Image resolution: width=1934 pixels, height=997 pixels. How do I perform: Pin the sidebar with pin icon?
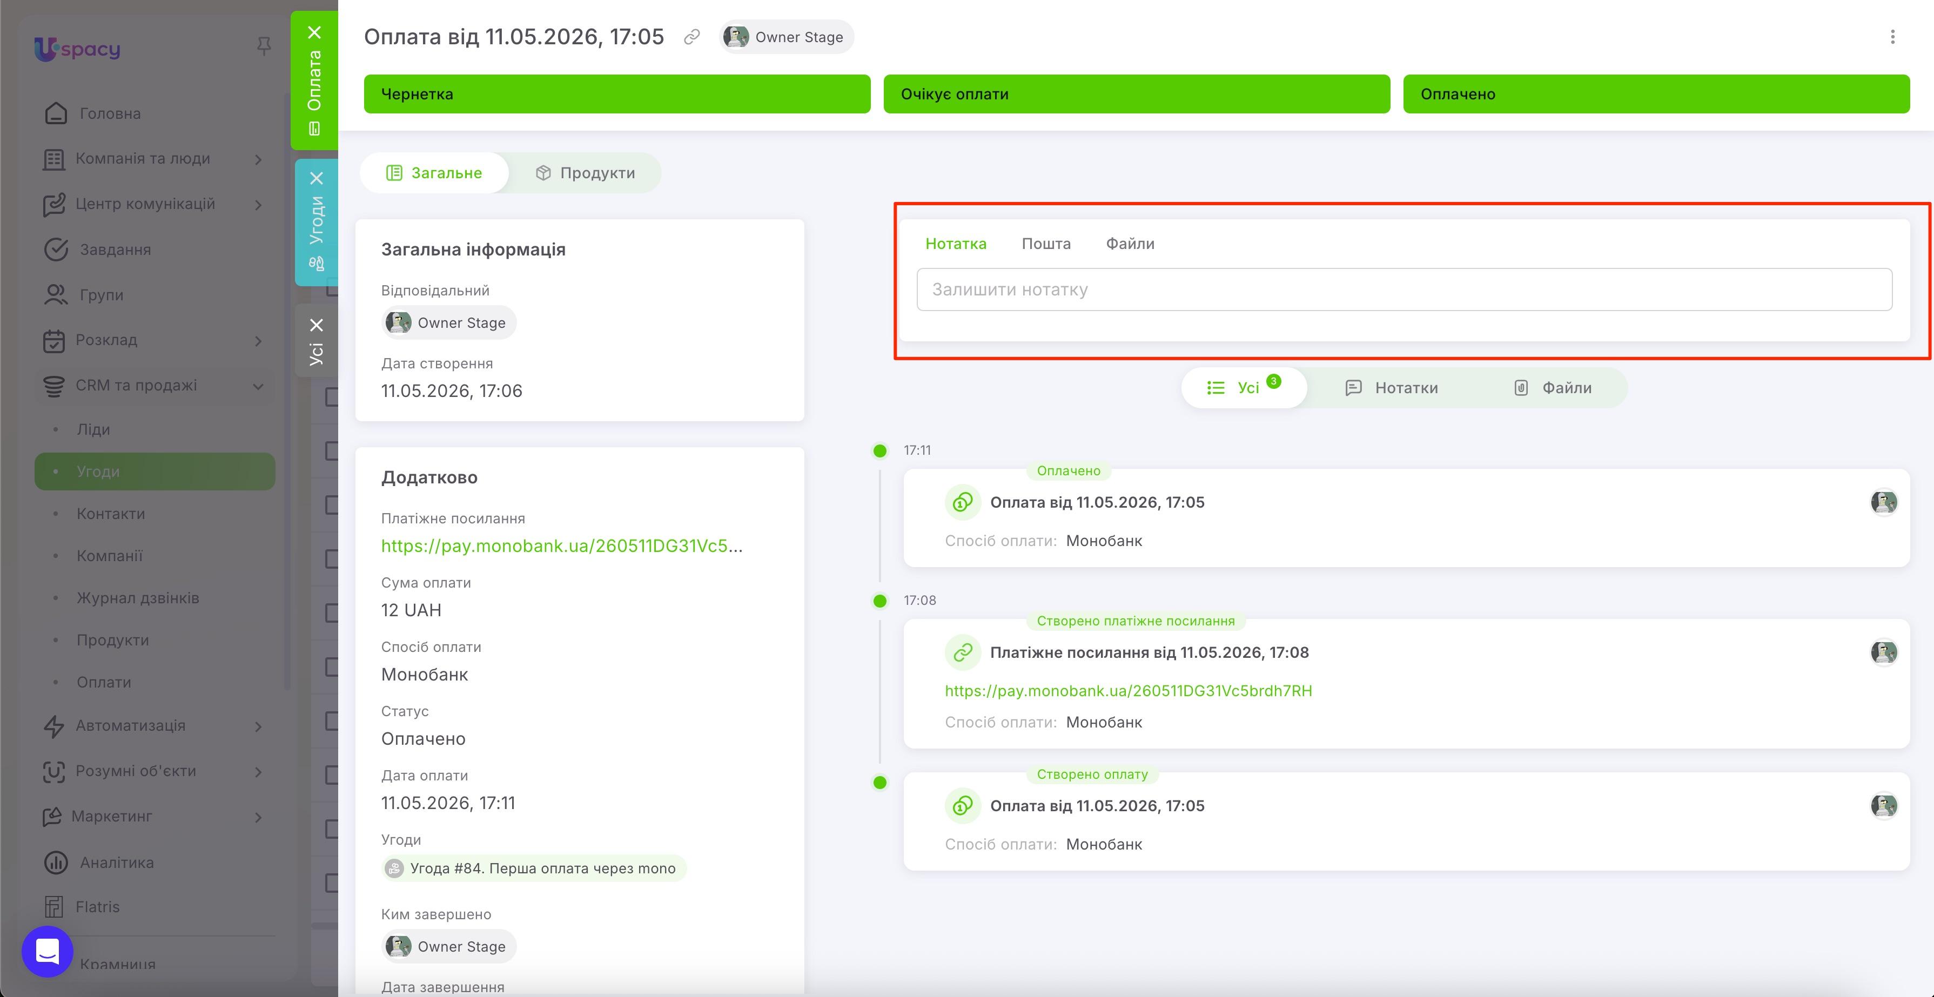point(264,46)
